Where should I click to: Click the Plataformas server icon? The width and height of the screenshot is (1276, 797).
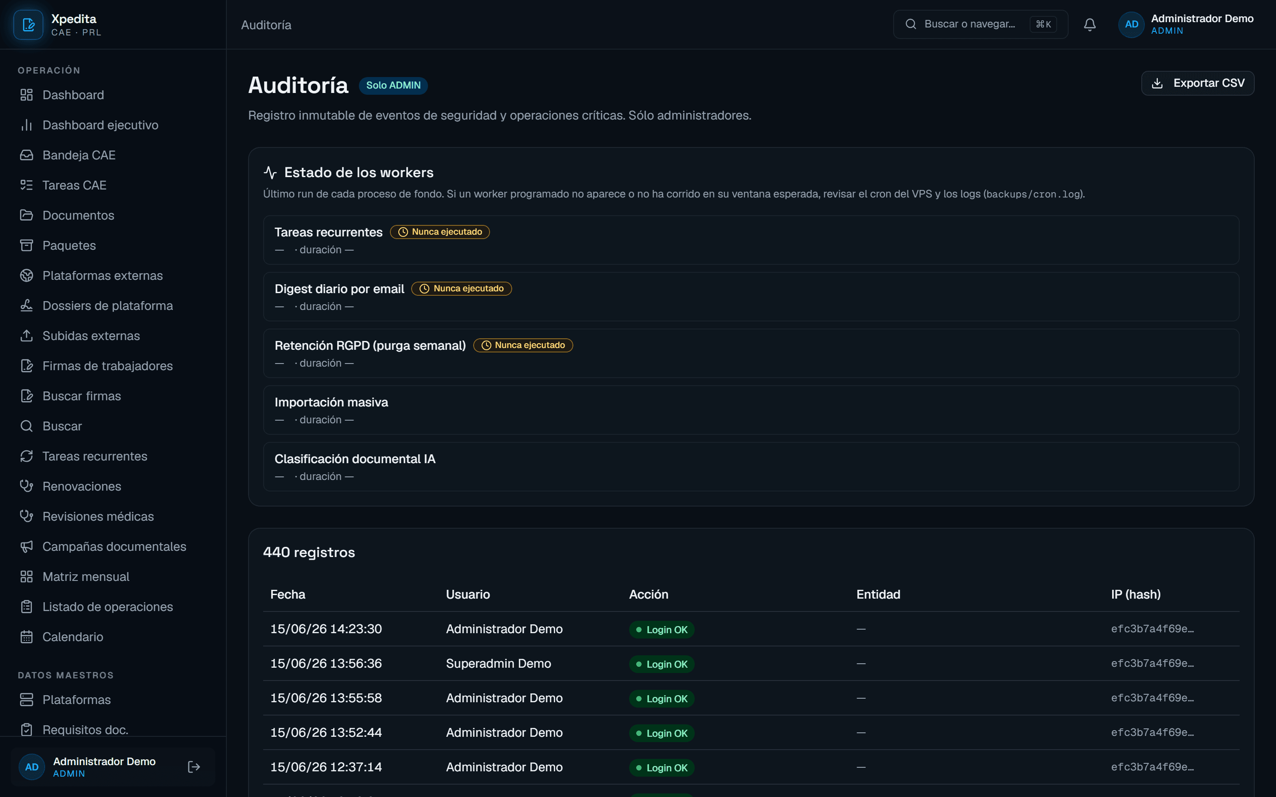(x=27, y=700)
